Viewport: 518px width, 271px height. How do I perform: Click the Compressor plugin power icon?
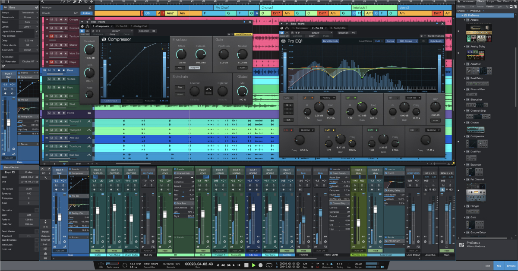coord(82,31)
